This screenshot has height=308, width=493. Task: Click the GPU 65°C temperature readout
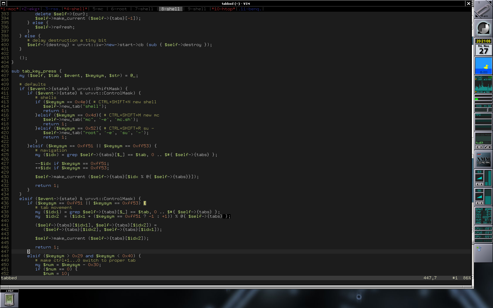[483, 236]
